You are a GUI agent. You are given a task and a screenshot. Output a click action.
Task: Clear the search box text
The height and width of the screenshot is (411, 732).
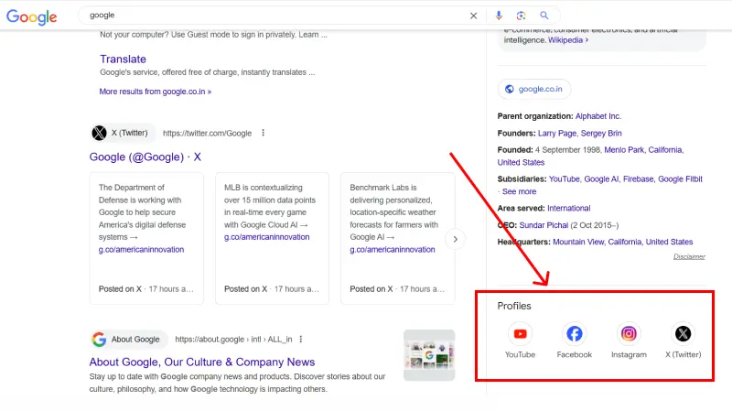click(473, 16)
